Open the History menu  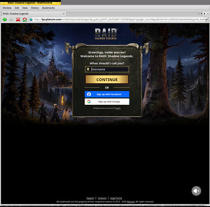[35, 8]
